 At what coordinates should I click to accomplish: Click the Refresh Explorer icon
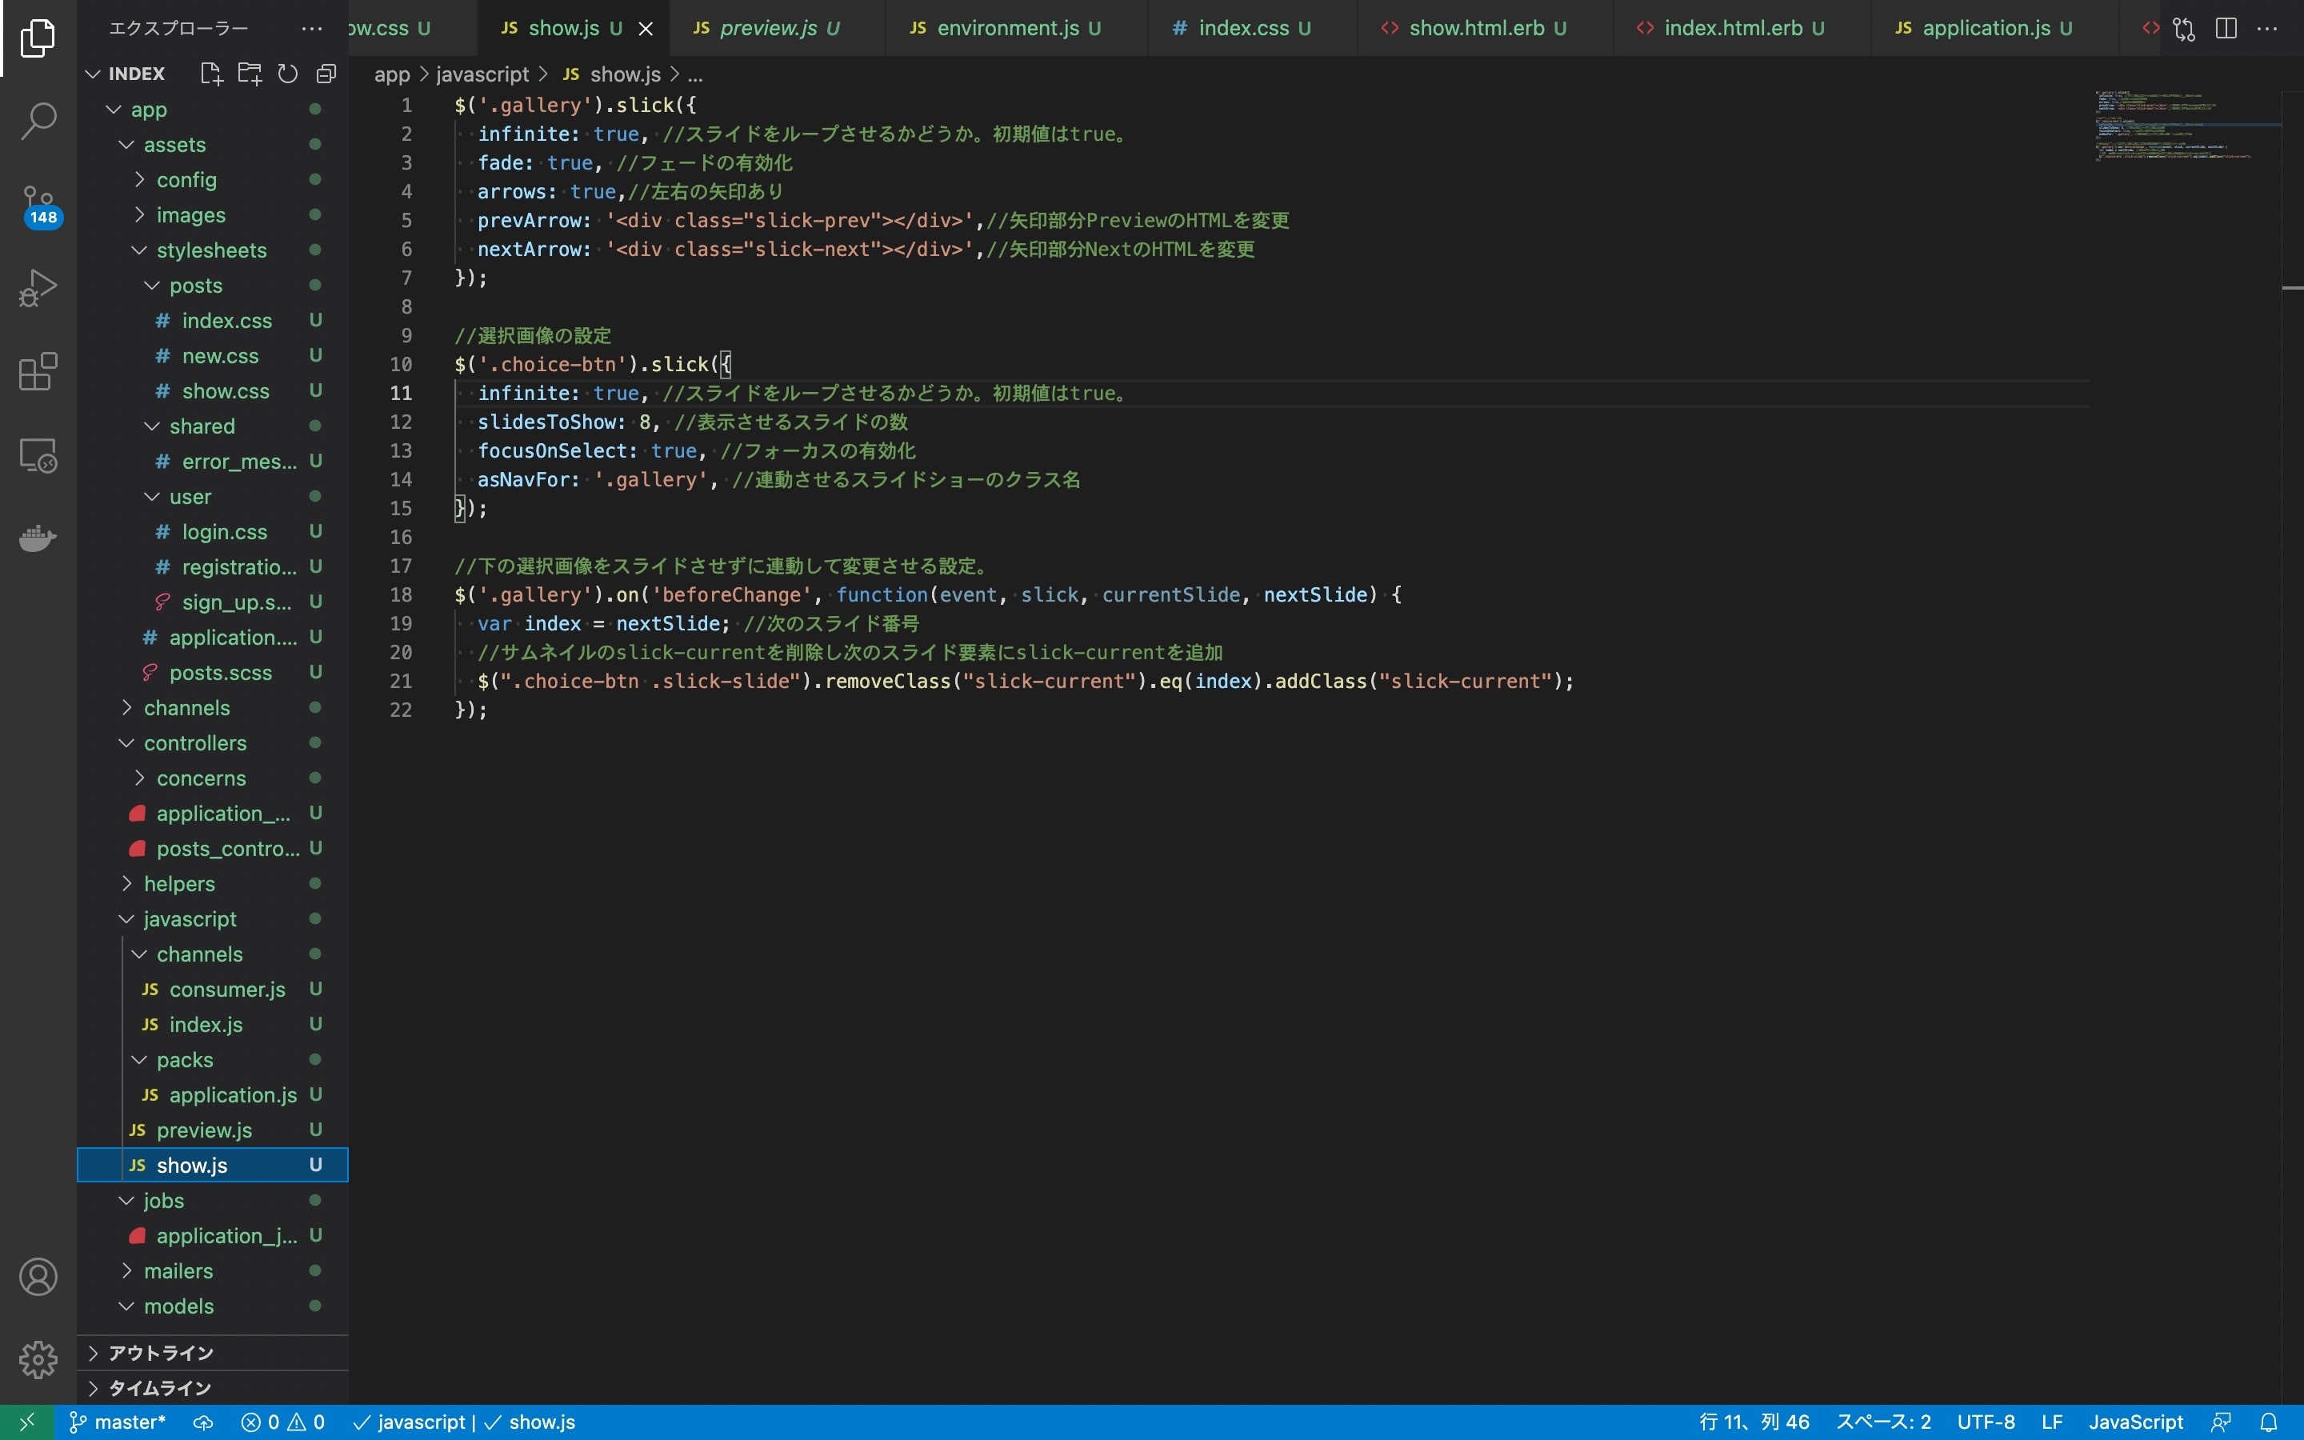click(x=287, y=74)
